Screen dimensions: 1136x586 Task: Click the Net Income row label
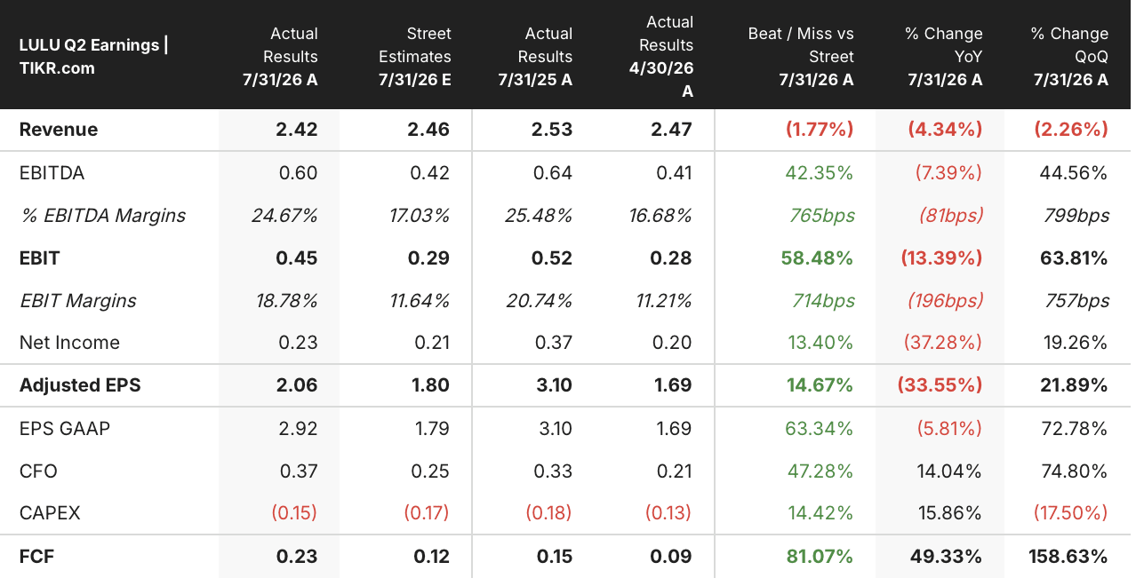click(69, 343)
